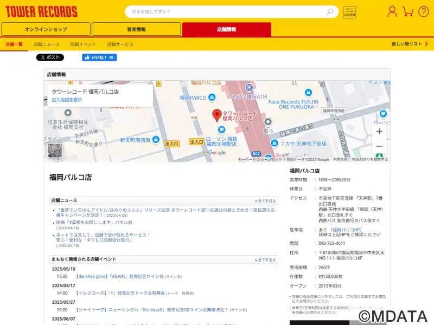The height and width of the screenshot is (325, 434).
Task: Click the phone number 092-722-4611
Action: pyautogui.click(x=332, y=243)
